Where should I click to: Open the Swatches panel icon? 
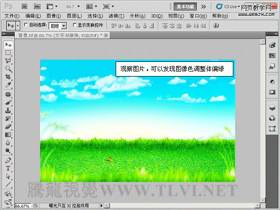(272, 55)
